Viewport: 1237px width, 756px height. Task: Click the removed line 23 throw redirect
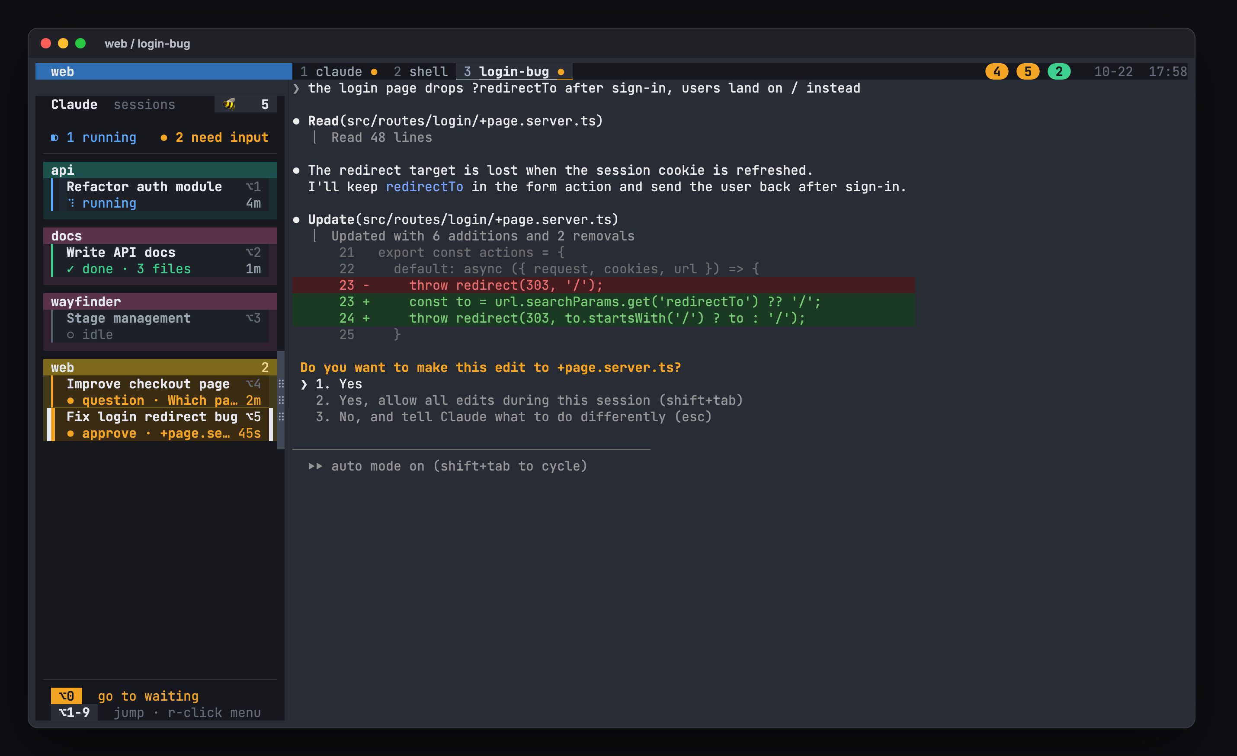coord(603,285)
